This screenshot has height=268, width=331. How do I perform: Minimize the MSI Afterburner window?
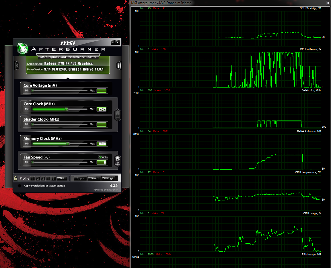112,42
